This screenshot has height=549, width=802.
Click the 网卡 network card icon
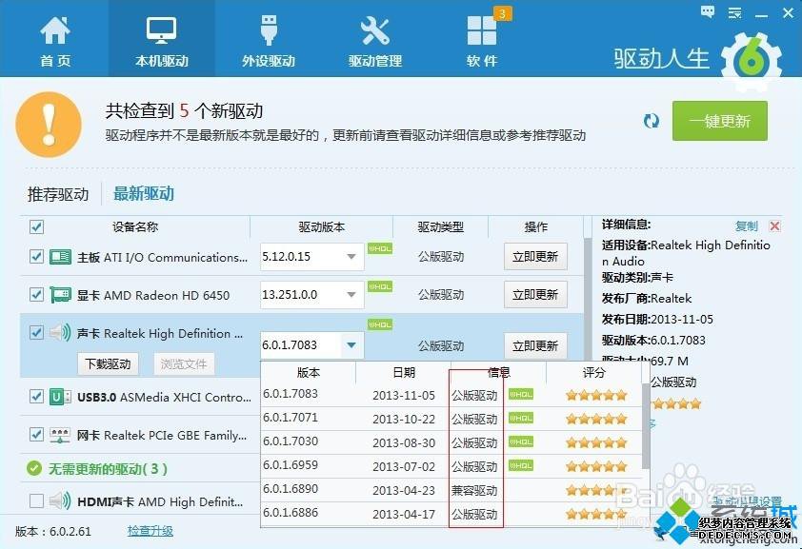click(x=60, y=435)
